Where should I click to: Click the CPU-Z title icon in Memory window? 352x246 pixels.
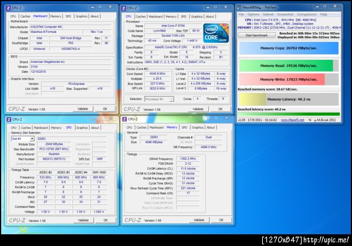click(124, 119)
